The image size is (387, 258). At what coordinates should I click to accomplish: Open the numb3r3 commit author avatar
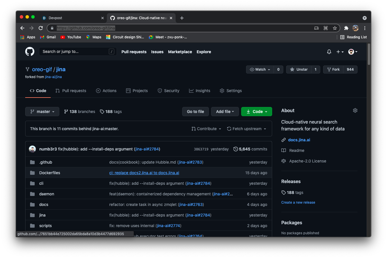(x=32, y=149)
